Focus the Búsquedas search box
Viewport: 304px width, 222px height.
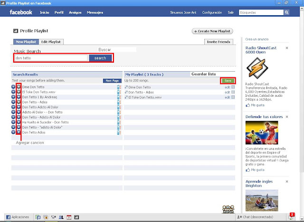[x=261, y=12]
